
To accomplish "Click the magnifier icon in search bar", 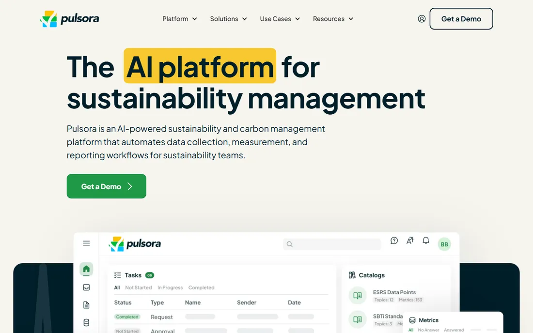I will pos(289,244).
